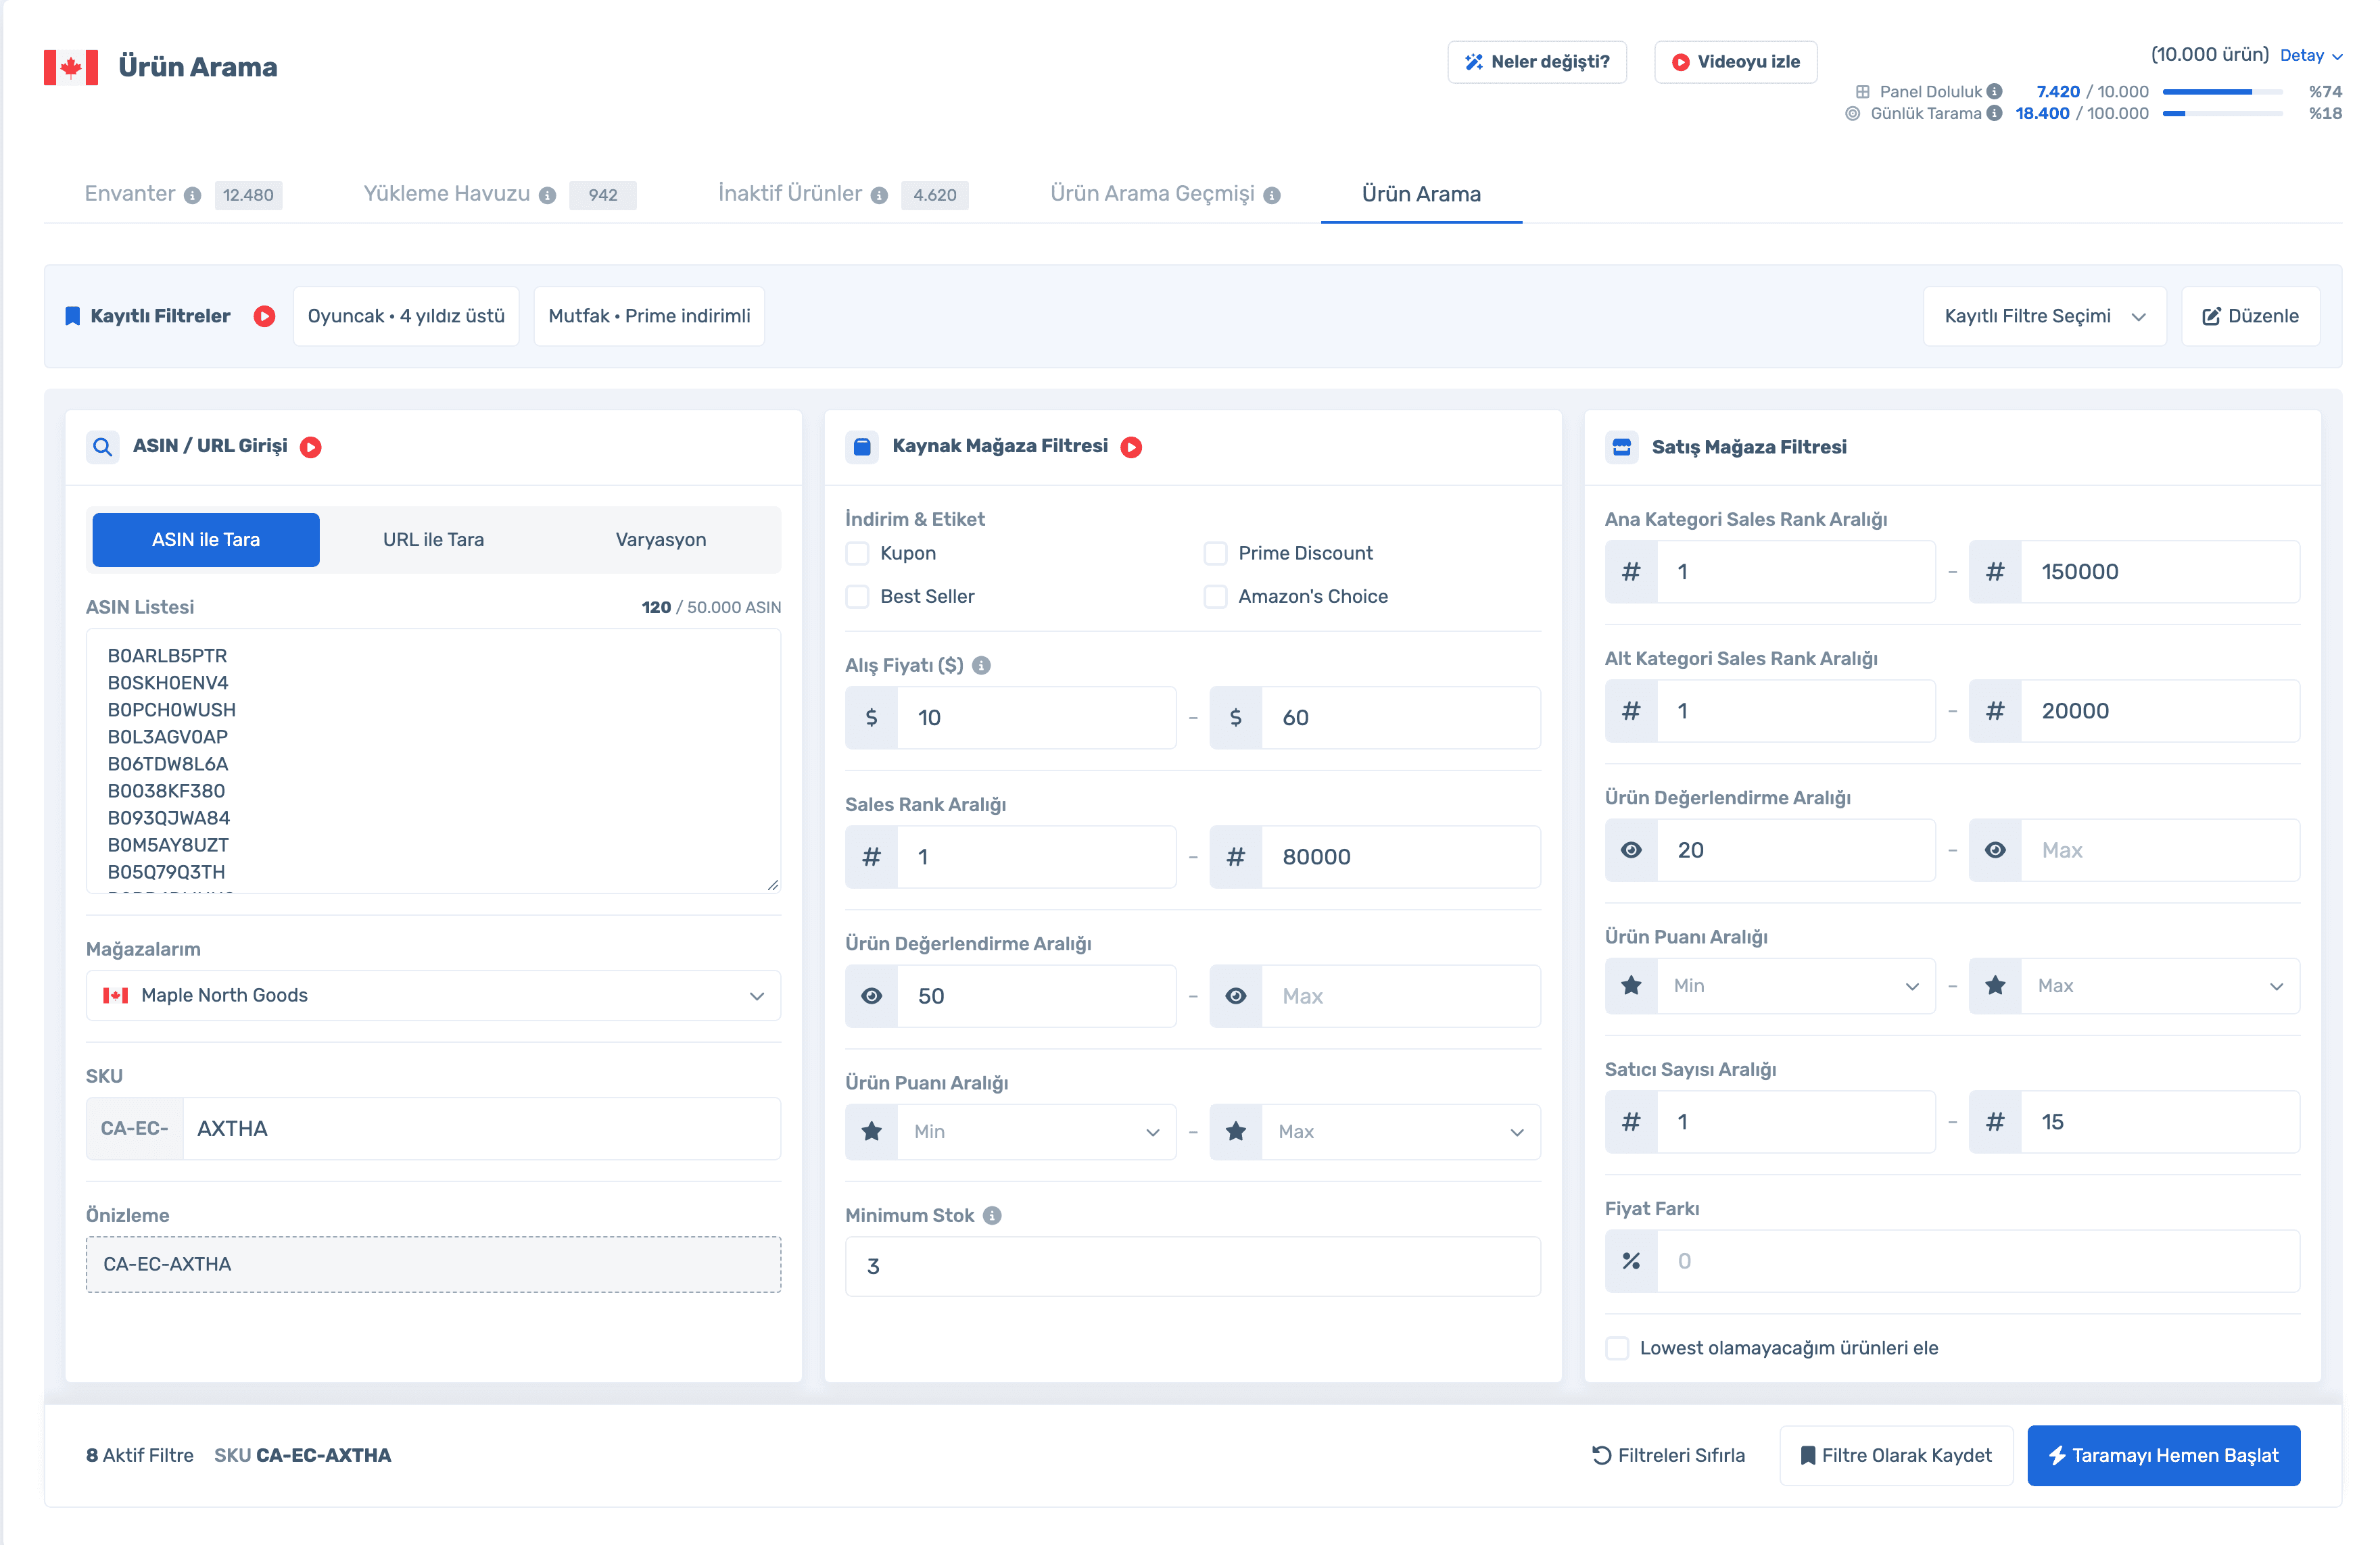Viewport: 2380px width, 1545px height.
Task: Click the Panel Doluluk info icon
Action: point(1994,91)
